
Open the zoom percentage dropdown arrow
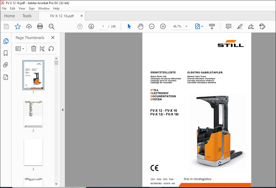pyautogui.click(x=186, y=26)
